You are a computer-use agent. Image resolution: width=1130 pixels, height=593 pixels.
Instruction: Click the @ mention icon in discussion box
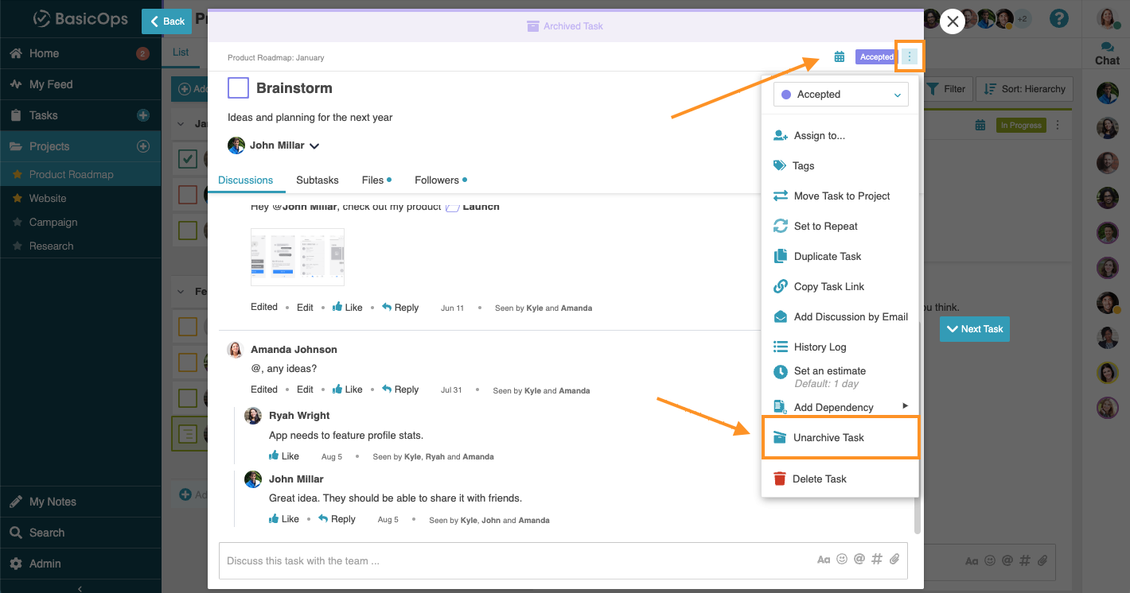pyautogui.click(x=859, y=560)
